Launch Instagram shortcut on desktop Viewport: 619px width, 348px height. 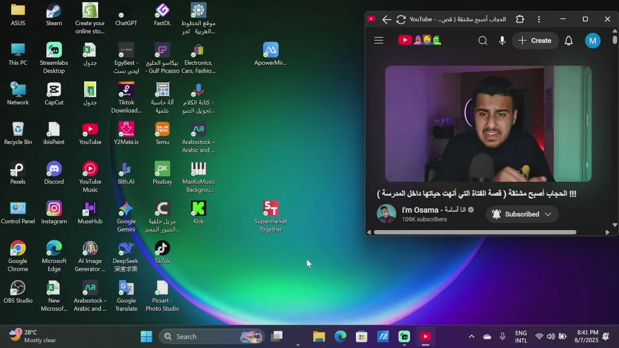(54, 213)
